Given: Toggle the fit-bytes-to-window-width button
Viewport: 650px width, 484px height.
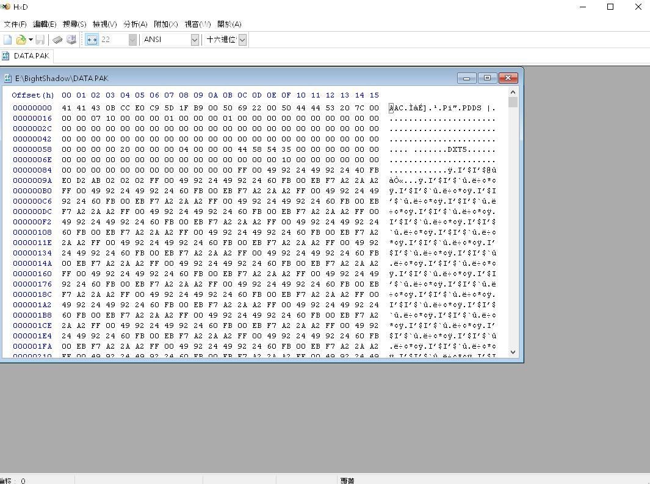Looking at the screenshot, I should click(x=92, y=40).
